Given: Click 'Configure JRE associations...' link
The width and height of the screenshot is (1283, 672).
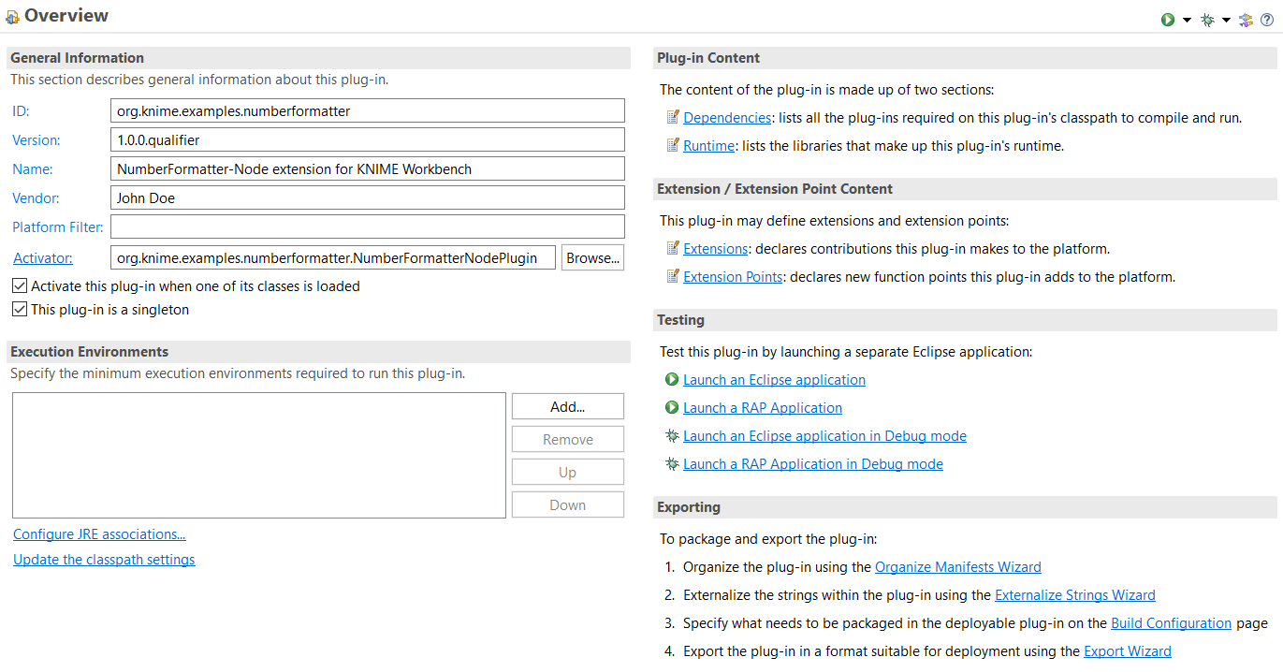Looking at the screenshot, I should [99, 534].
